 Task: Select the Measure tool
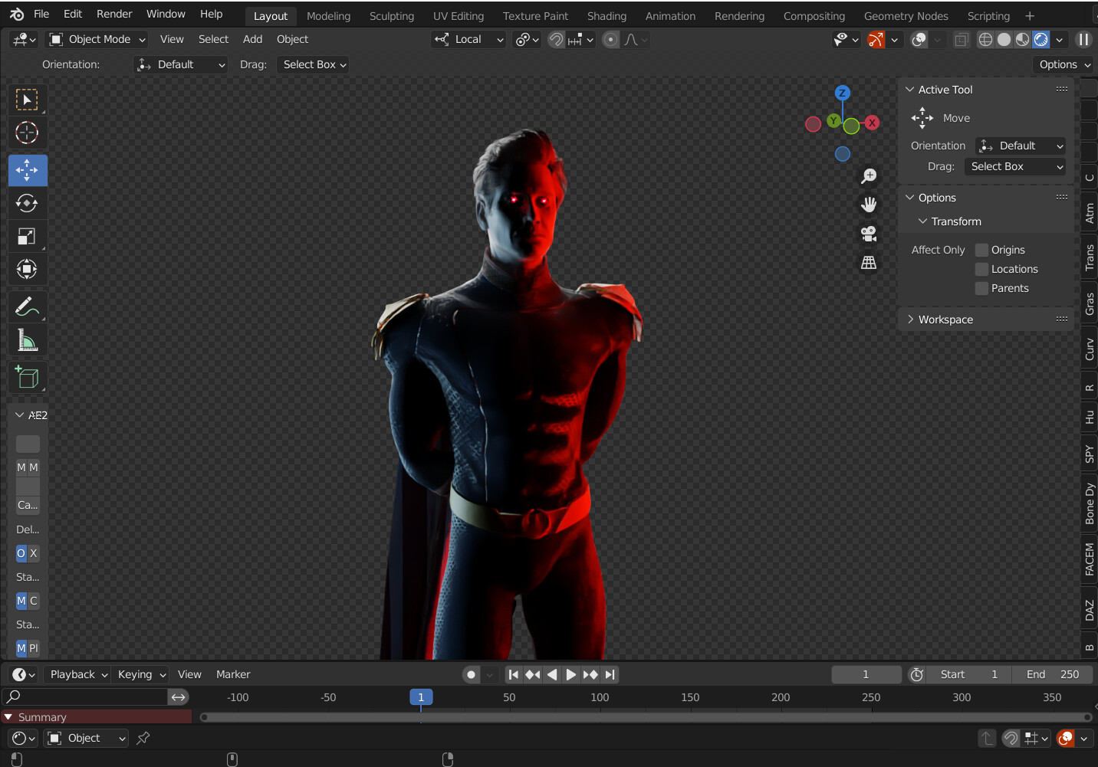[x=28, y=339]
